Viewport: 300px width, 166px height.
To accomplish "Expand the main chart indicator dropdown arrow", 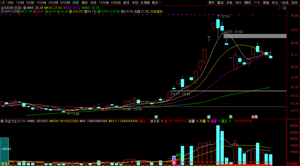I will (x=25, y=8).
